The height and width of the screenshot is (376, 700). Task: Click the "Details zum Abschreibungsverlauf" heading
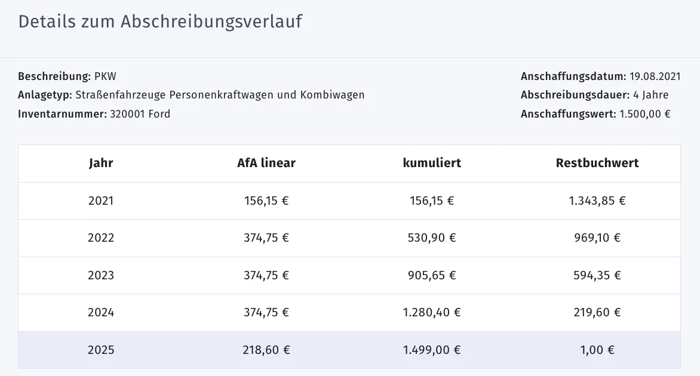point(160,21)
